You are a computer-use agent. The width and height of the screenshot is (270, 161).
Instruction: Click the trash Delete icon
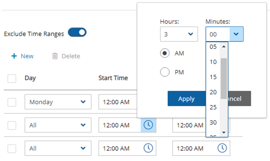point(55,56)
